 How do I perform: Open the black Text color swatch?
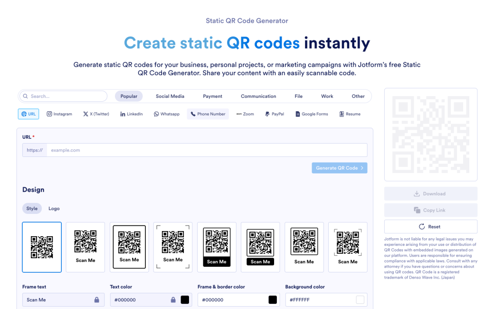185,299
